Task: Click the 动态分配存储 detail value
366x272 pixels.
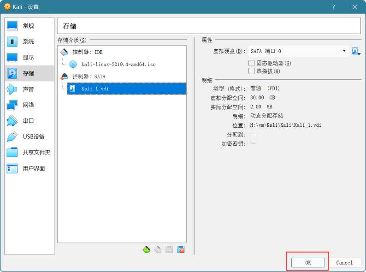Action: [266, 116]
